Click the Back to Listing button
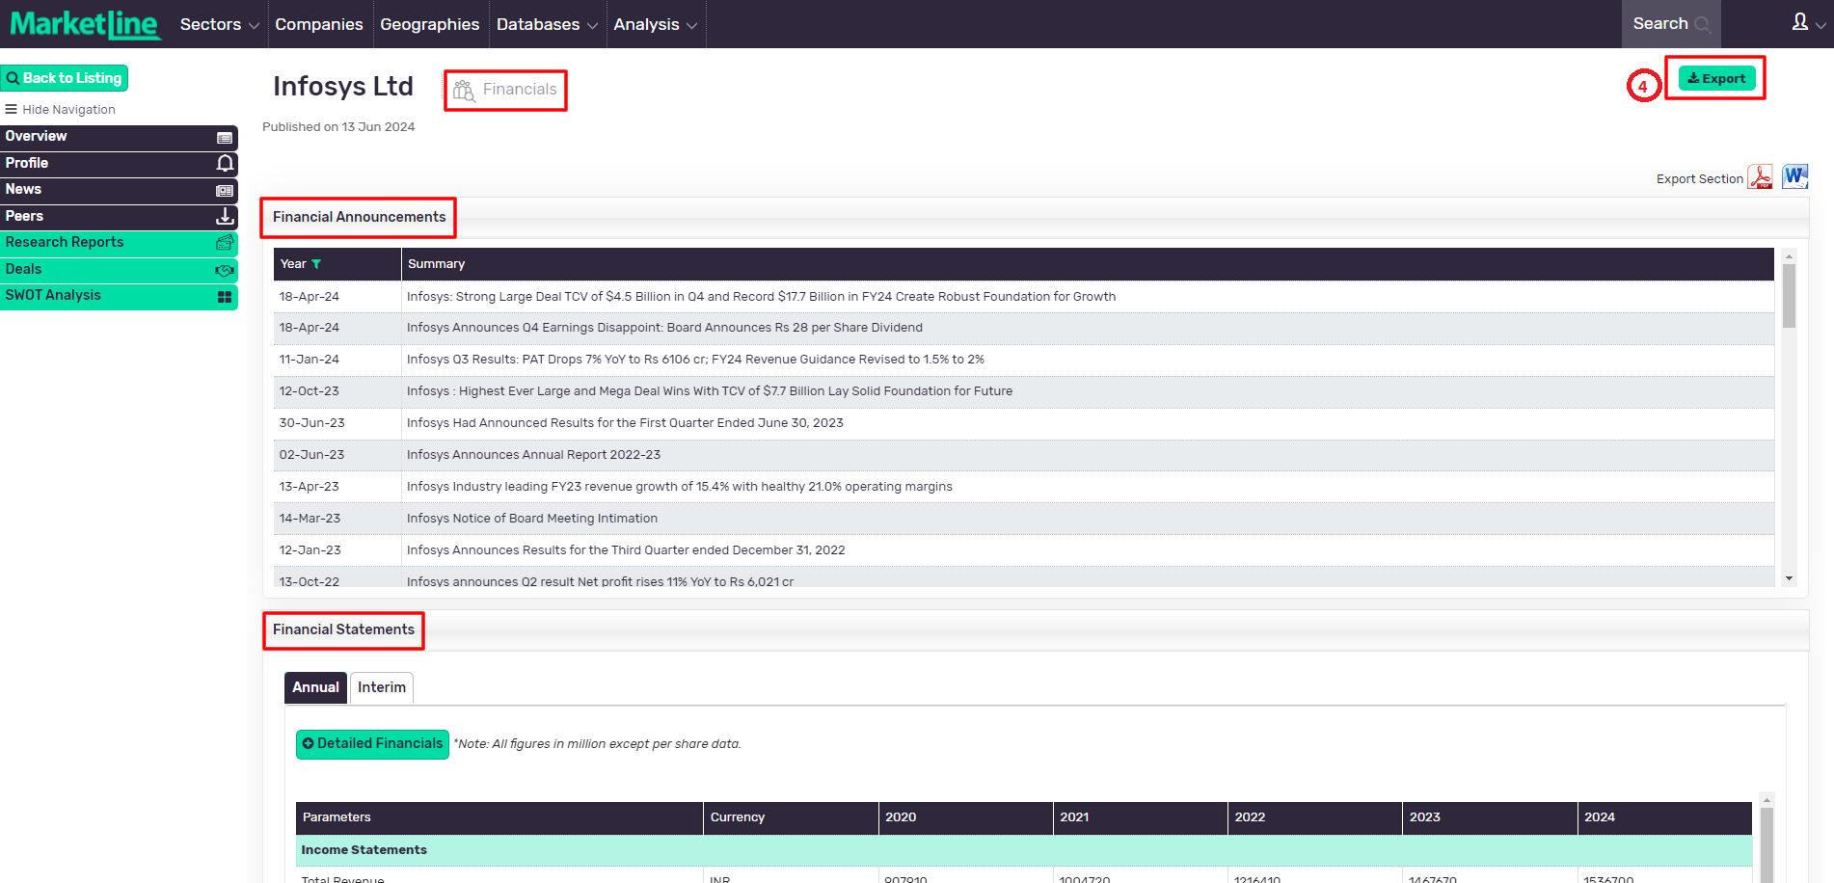This screenshot has width=1834, height=883. [x=65, y=78]
